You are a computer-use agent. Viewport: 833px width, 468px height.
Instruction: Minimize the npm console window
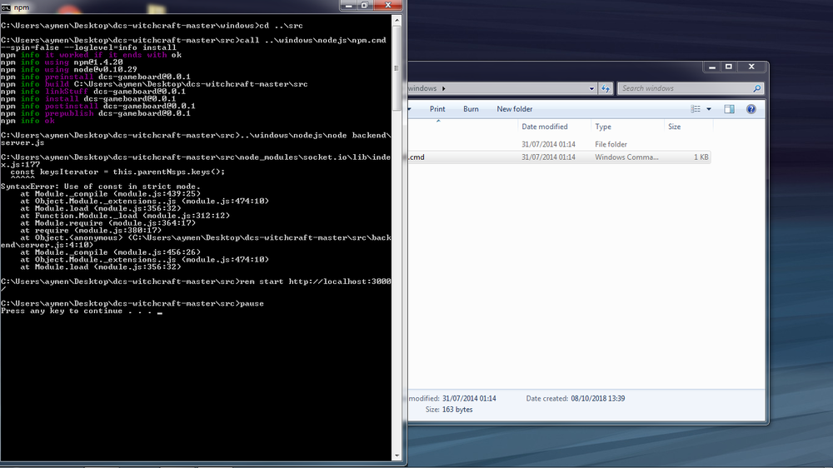[348, 5]
